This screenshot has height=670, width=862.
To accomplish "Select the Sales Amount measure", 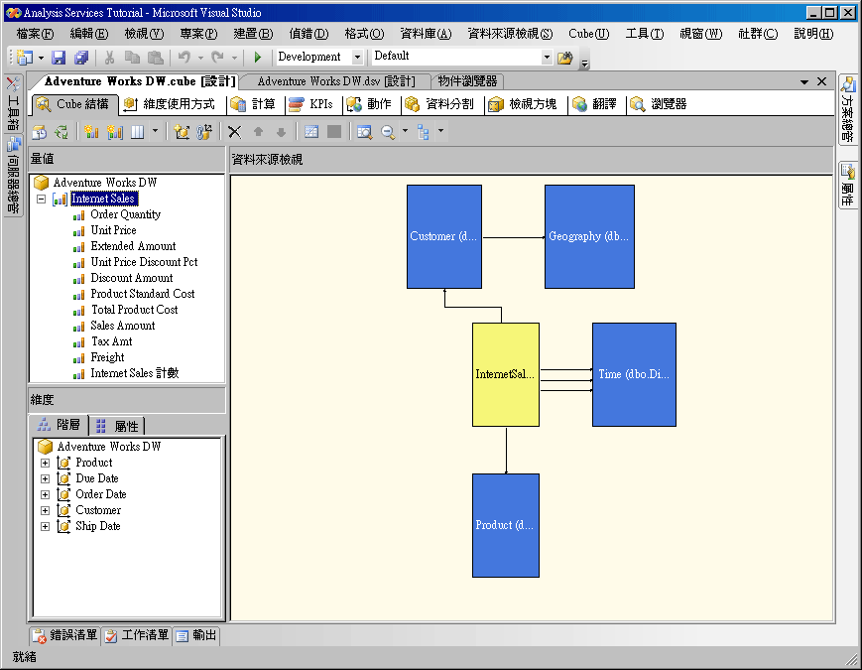I will [x=123, y=327].
